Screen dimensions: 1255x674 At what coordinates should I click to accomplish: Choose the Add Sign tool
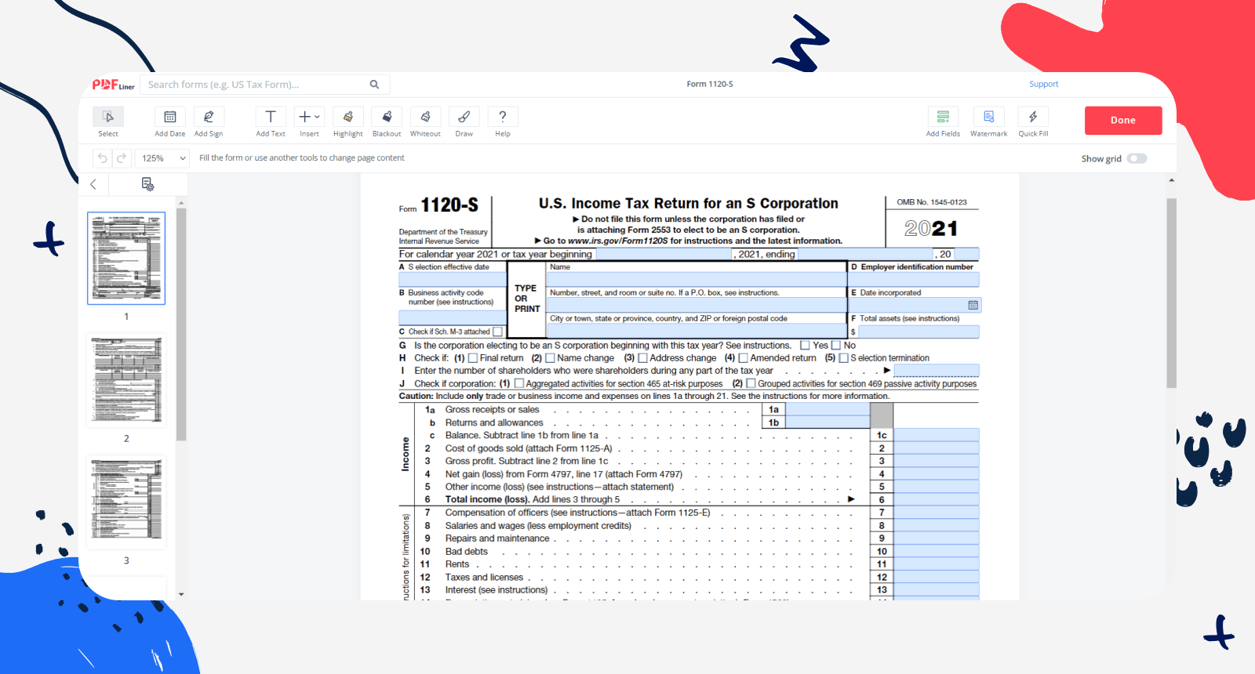coord(209,117)
